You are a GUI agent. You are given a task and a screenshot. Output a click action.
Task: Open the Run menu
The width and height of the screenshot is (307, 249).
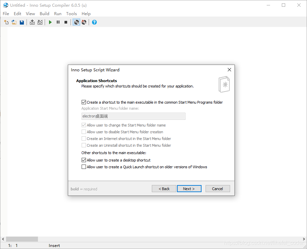pyautogui.click(x=58, y=13)
